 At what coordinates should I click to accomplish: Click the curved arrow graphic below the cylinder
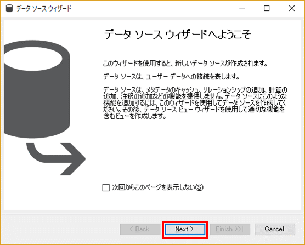tap(56, 159)
